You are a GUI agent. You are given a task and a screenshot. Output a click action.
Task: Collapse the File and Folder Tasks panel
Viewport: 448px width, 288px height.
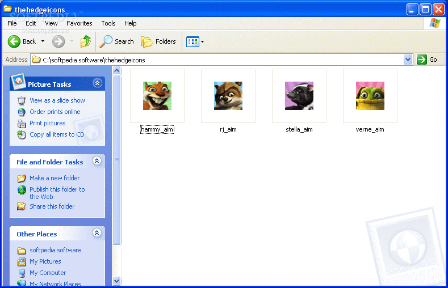pos(97,161)
